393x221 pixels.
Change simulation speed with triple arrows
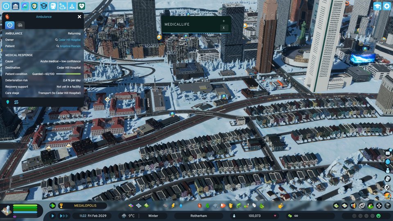pos(63,216)
